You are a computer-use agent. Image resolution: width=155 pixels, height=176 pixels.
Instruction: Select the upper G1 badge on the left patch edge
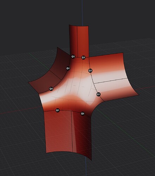pos(68,68)
